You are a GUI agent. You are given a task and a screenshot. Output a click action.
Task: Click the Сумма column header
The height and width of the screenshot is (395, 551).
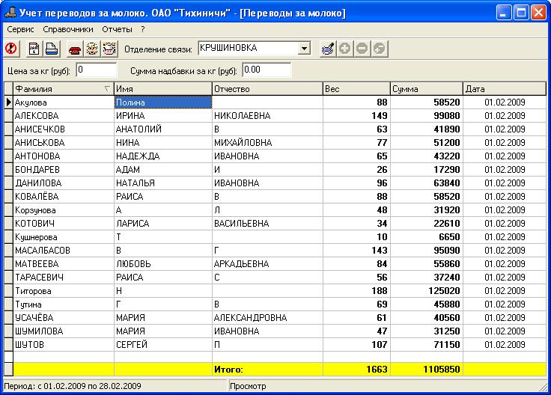point(425,88)
